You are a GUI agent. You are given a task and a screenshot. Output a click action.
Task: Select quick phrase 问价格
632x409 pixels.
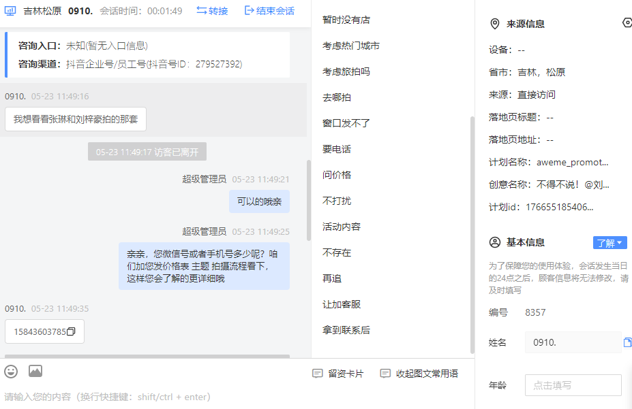(x=337, y=175)
